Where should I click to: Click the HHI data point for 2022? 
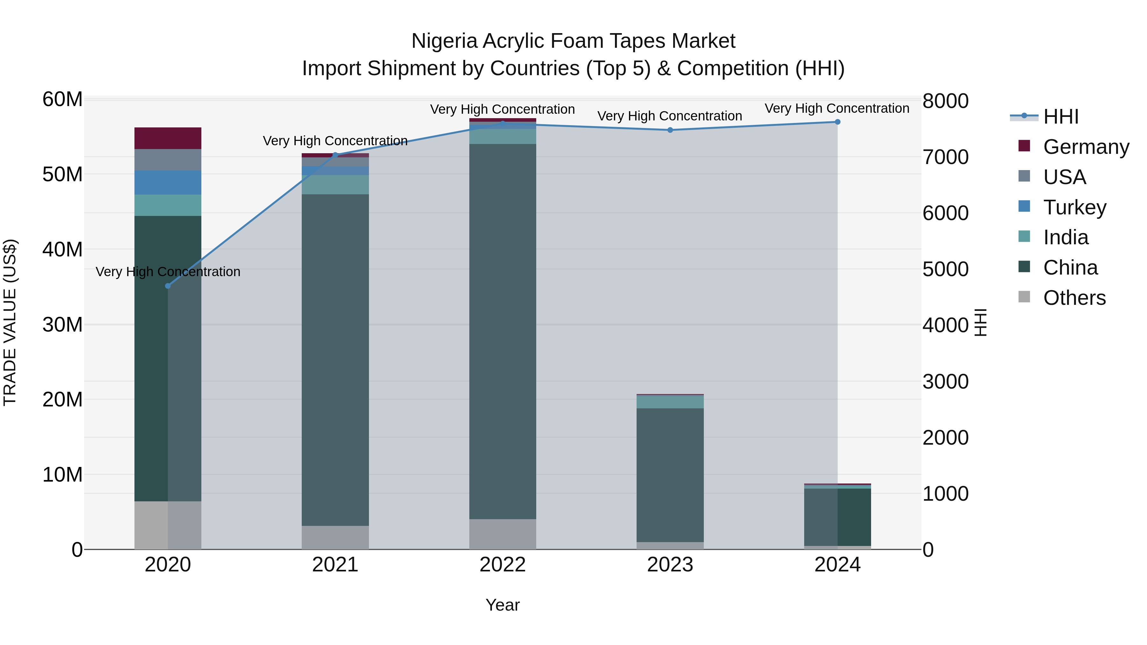[503, 124]
